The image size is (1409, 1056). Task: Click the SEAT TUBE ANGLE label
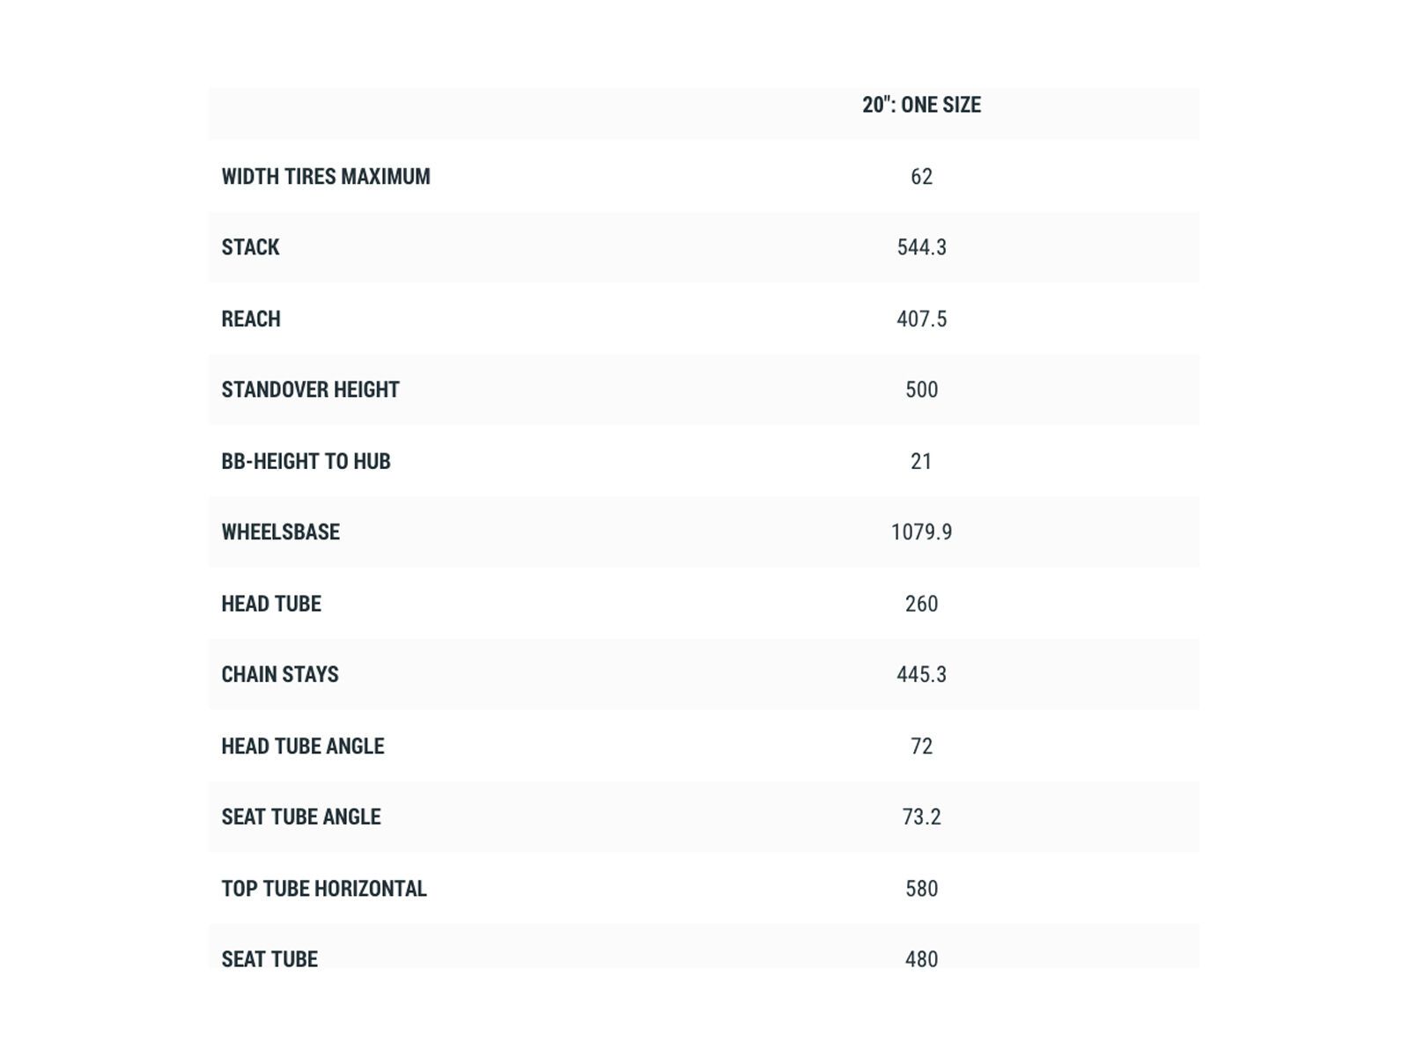(x=301, y=817)
